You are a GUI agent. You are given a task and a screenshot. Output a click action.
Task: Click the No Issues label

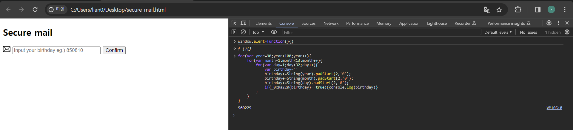[528, 32]
